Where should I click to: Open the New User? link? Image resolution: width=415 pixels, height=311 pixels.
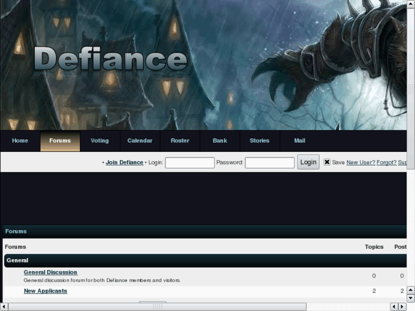[x=361, y=162]
